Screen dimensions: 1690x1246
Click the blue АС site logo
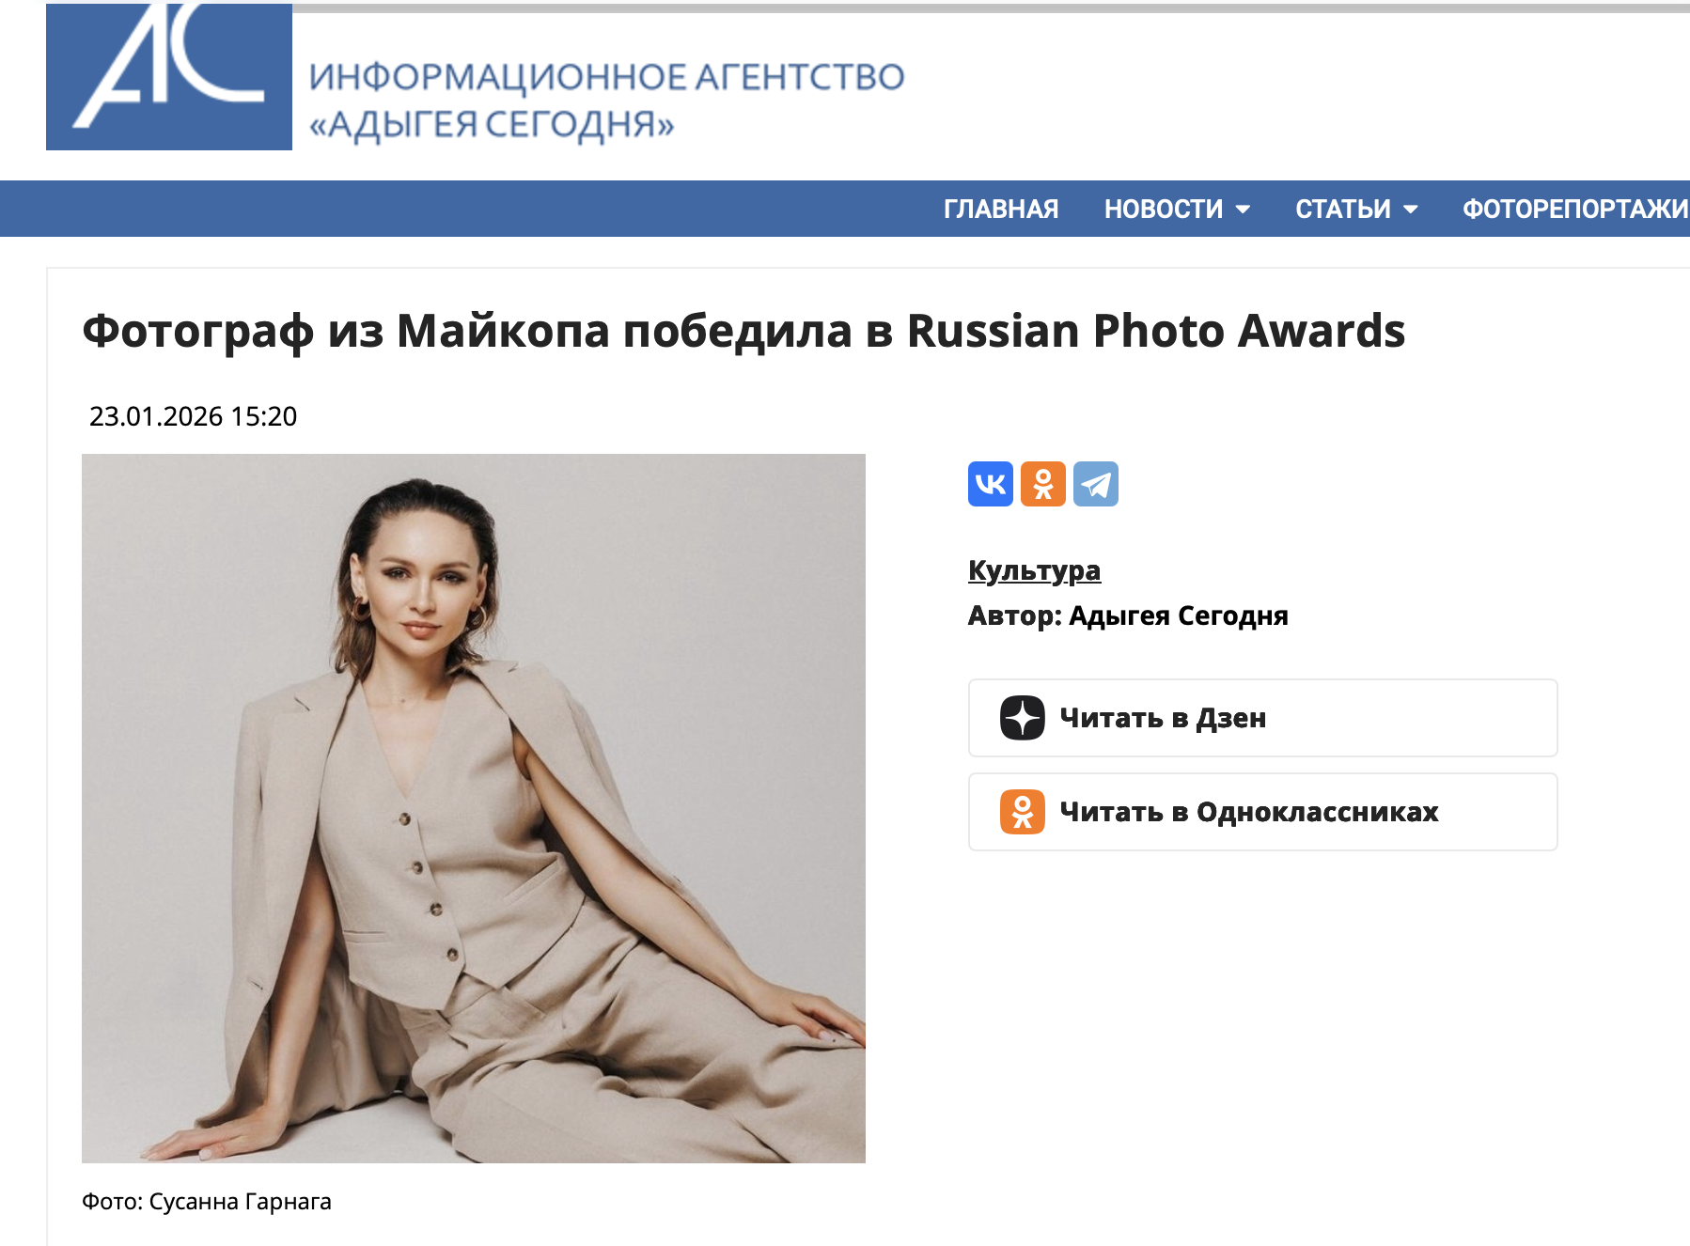(169, 76)
